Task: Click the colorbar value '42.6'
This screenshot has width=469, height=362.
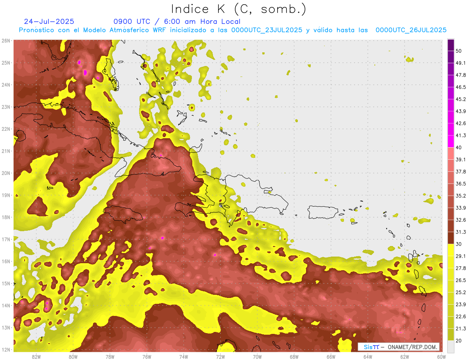Action: pyautogui.click(x=461, y=123)
